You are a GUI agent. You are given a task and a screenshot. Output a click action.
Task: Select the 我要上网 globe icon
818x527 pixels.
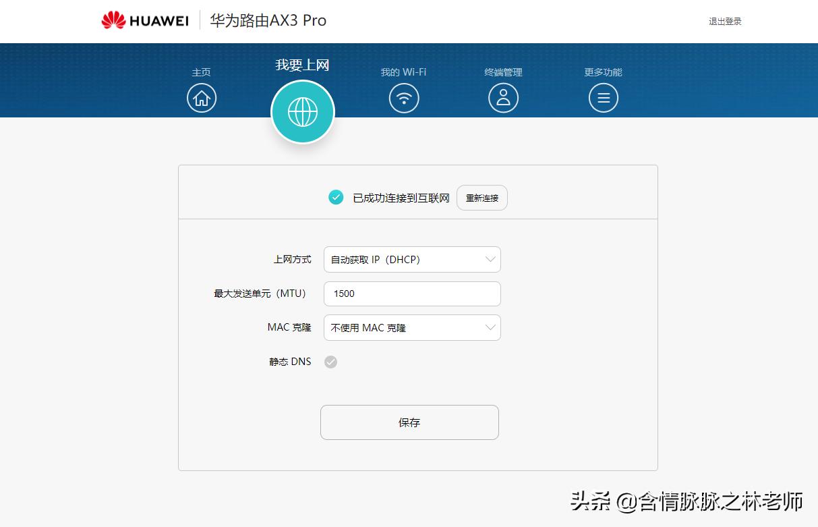point(302,111)
